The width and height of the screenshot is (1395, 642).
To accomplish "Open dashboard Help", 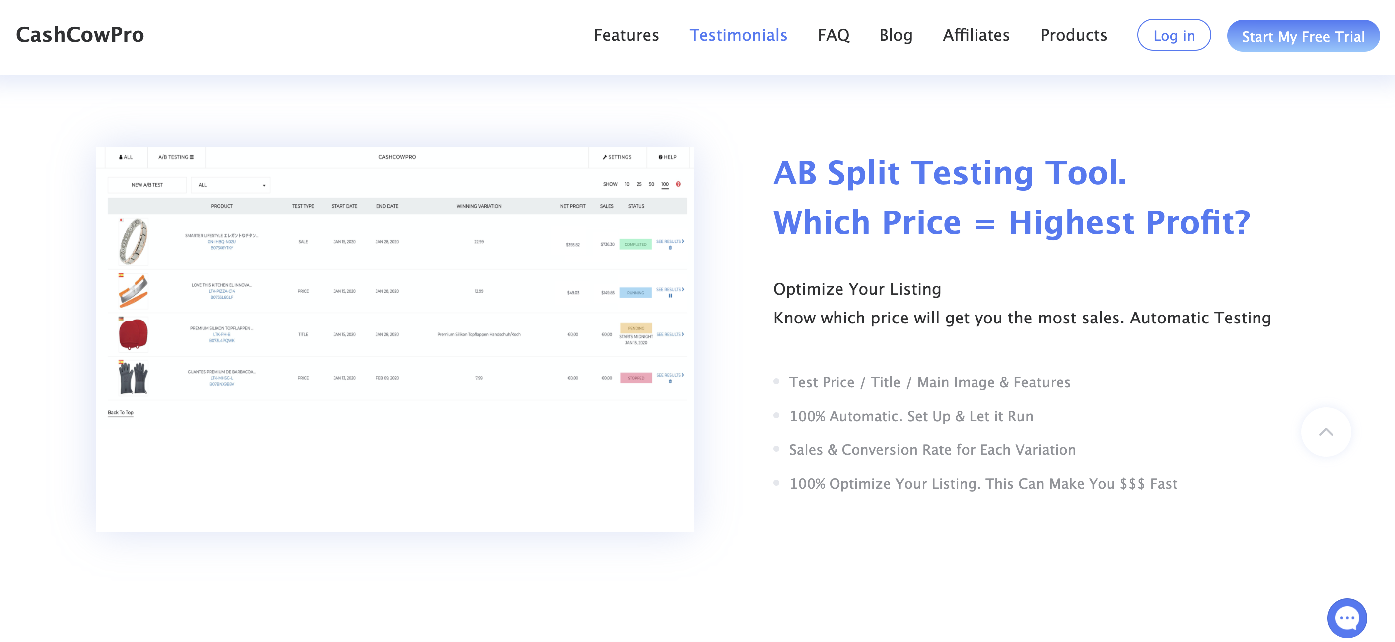I will pyautogui.click(x=667, y=157).
